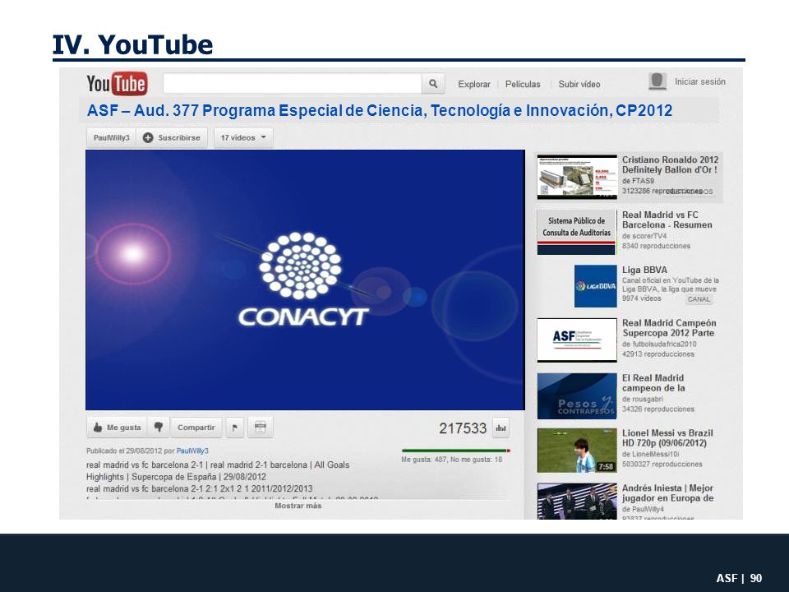Click uploader name 'de futbolsudafrica2010'

point(659,344)
